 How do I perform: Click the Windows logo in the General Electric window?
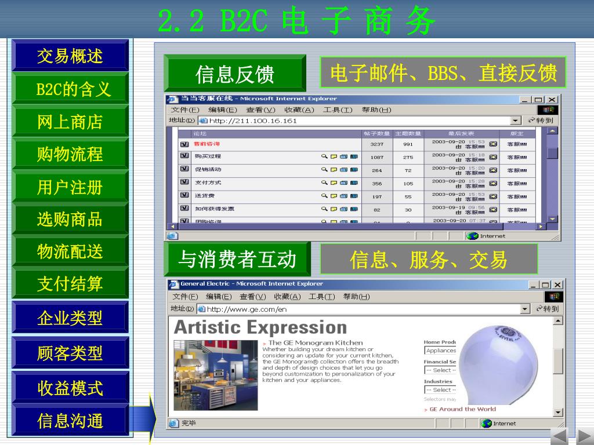click(x=553, y=296)
